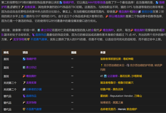The image size is (166, 113).
Task: Open the 分解者的沙漏 link in the table
Action: pyautogui.click(x=34, y=89)
